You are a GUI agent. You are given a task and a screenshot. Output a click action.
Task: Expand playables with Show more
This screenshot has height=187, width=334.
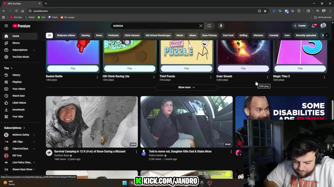point(187,87)
